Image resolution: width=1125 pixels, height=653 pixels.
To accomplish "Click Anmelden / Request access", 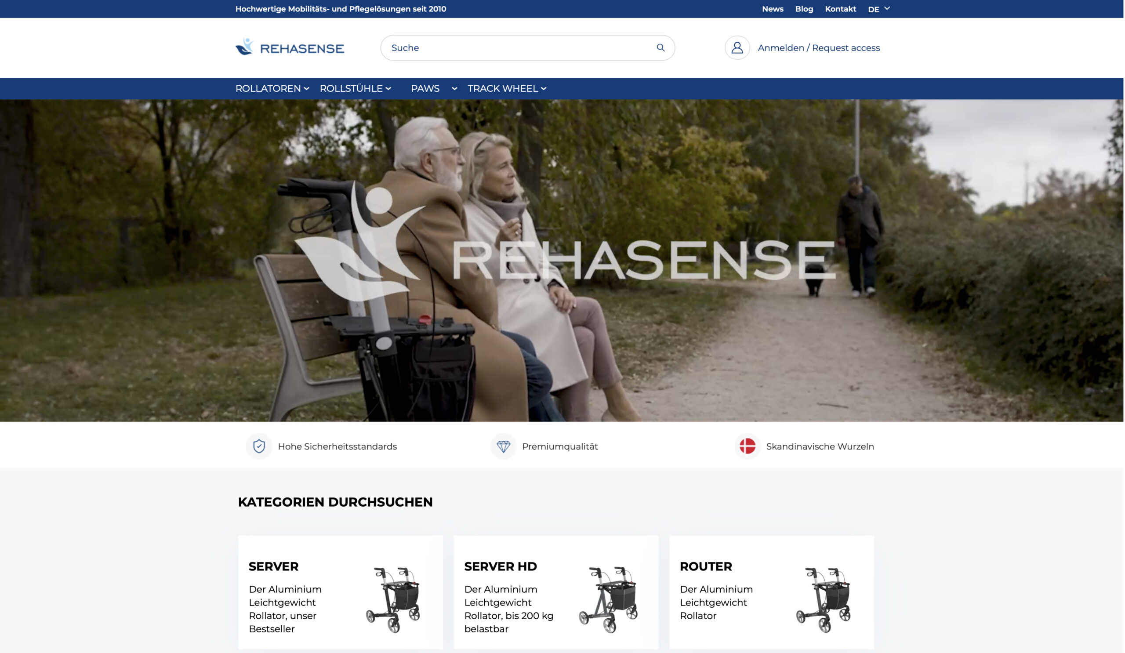I will coord(819,48).
